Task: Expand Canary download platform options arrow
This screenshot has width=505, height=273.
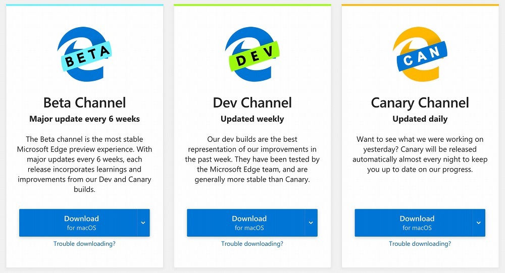Action: 479,223
